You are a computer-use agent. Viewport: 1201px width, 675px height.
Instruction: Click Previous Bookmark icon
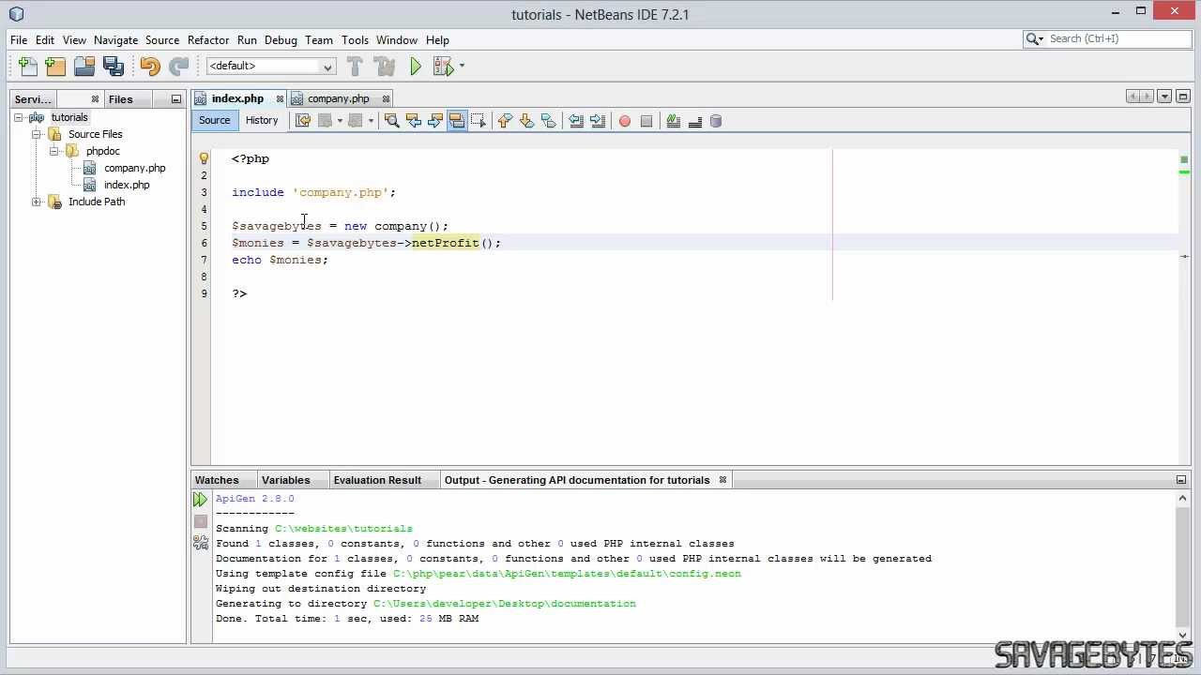pos(505,121)
